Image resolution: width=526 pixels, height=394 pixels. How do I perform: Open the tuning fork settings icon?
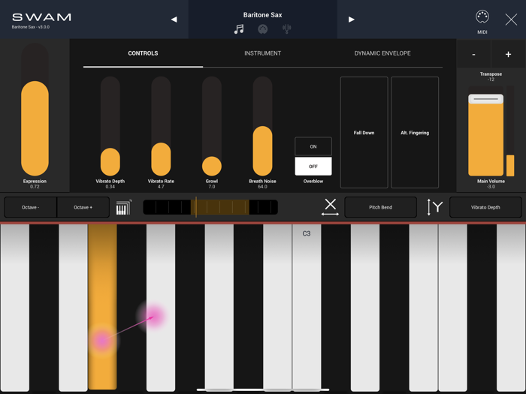286,29
